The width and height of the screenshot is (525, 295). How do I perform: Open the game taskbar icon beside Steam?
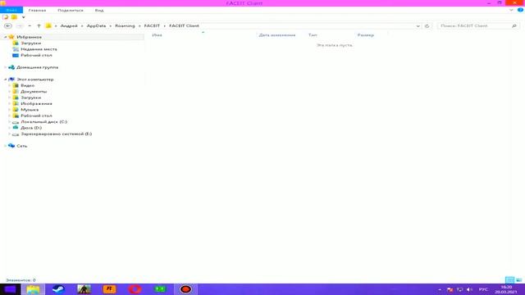(84, 289)
